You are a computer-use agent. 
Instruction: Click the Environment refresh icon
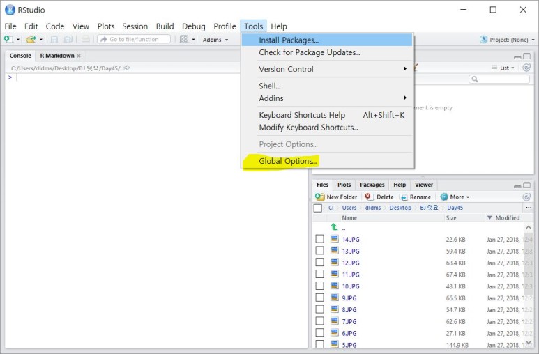point(526,68)
